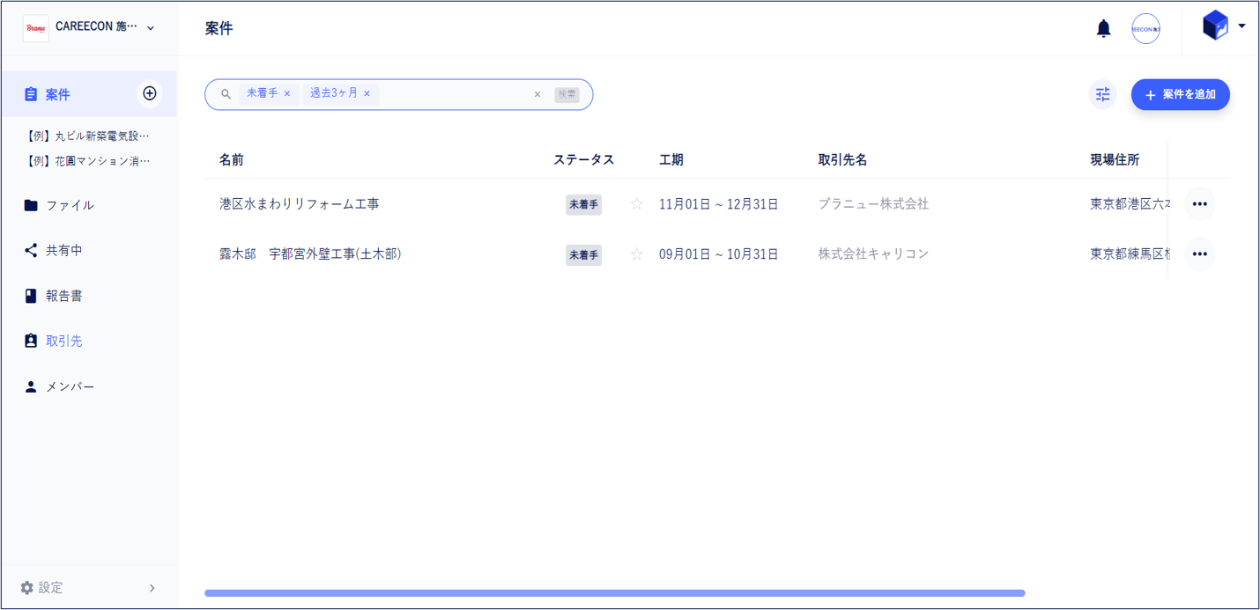Viewport: 1260px width, 610px height.
Task: Click the 共有中 share icon
Action: pos(31,250)
